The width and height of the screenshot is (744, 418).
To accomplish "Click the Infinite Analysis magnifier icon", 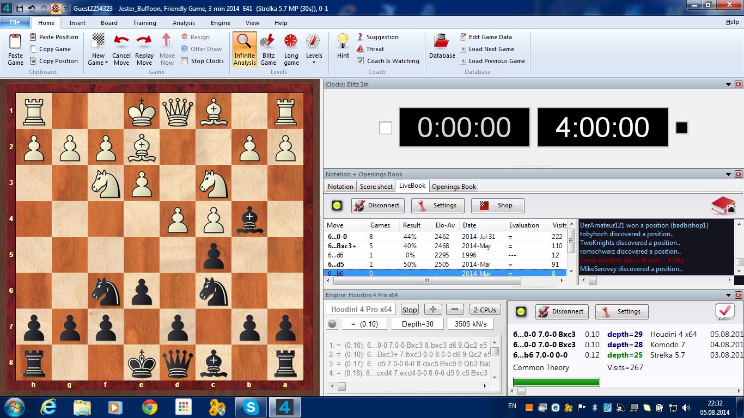I will coord(245,42).
